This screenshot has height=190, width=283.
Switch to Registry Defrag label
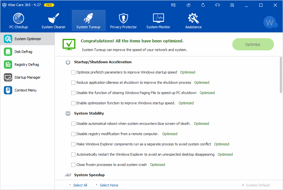point(27,65)
